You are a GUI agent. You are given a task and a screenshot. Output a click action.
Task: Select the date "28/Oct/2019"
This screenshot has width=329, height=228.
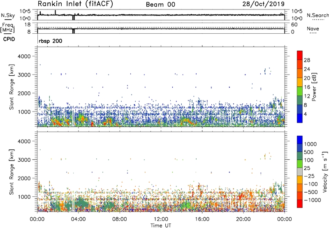[x=264, y=4]
